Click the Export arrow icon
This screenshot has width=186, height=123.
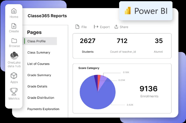96,27
